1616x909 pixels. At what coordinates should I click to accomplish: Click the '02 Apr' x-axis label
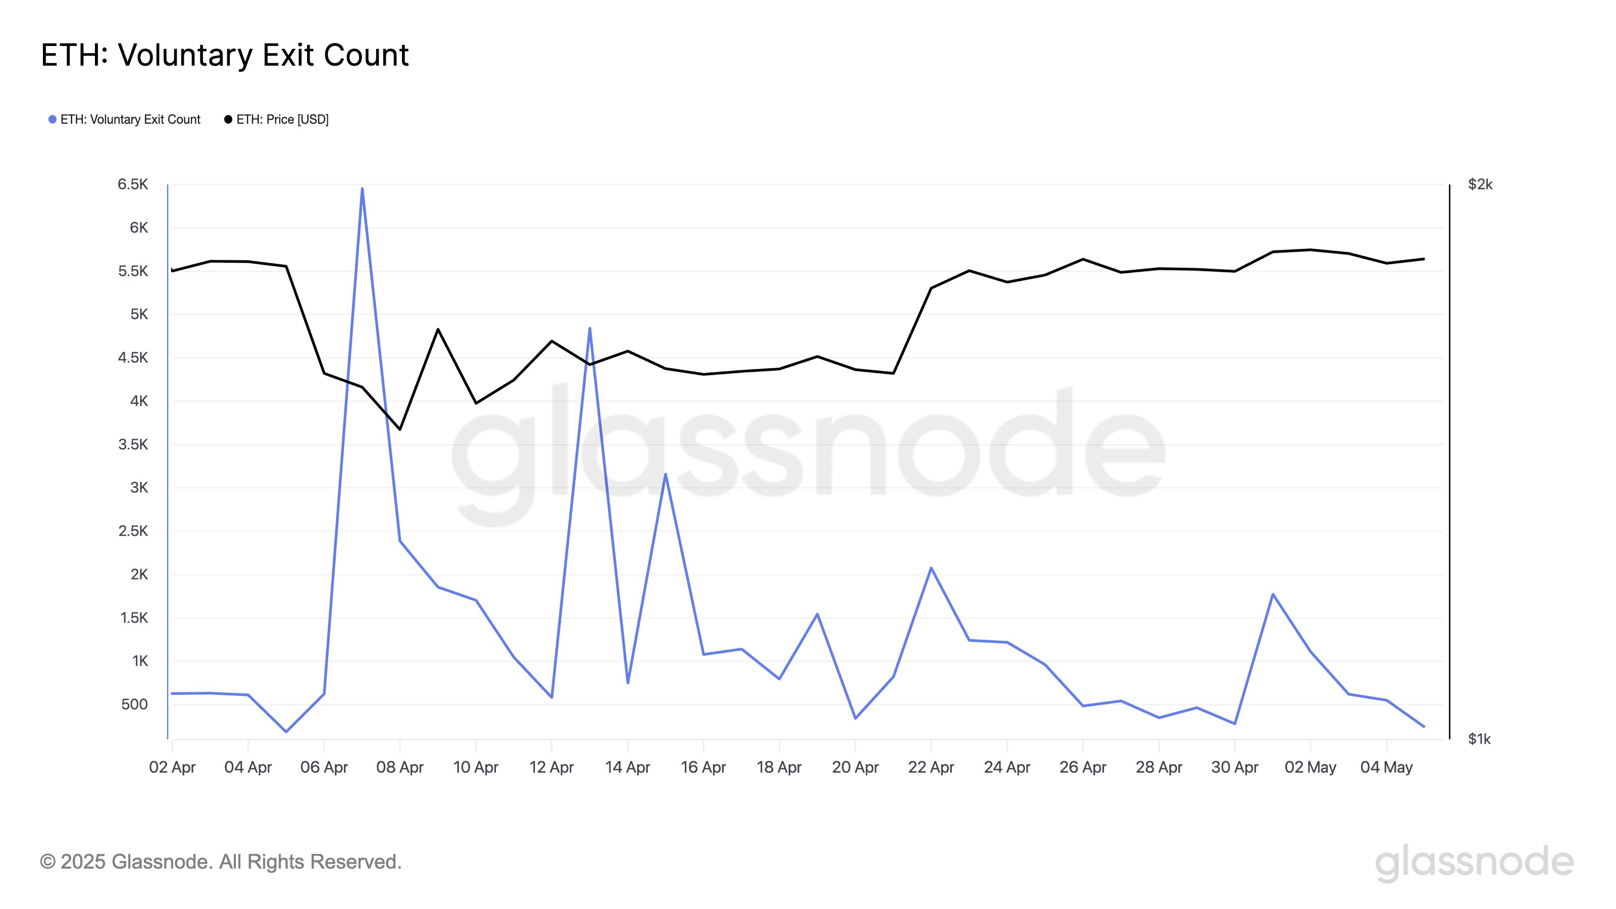[172, 767]
